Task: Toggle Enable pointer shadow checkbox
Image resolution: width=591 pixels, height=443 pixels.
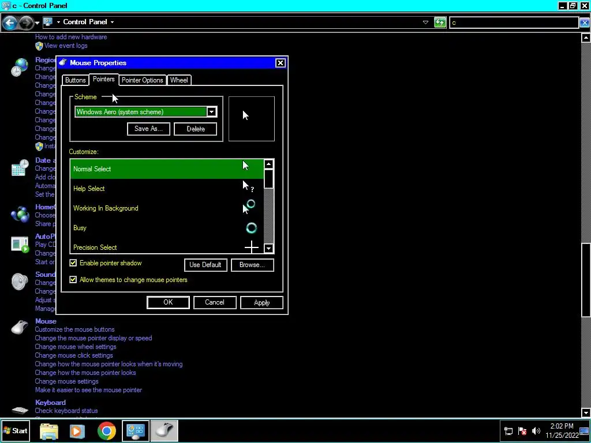Action: point(73,263)
